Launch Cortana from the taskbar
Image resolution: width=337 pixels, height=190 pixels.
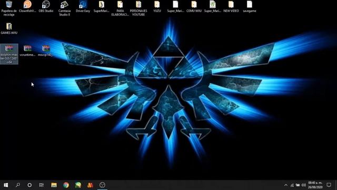(29, 185)
